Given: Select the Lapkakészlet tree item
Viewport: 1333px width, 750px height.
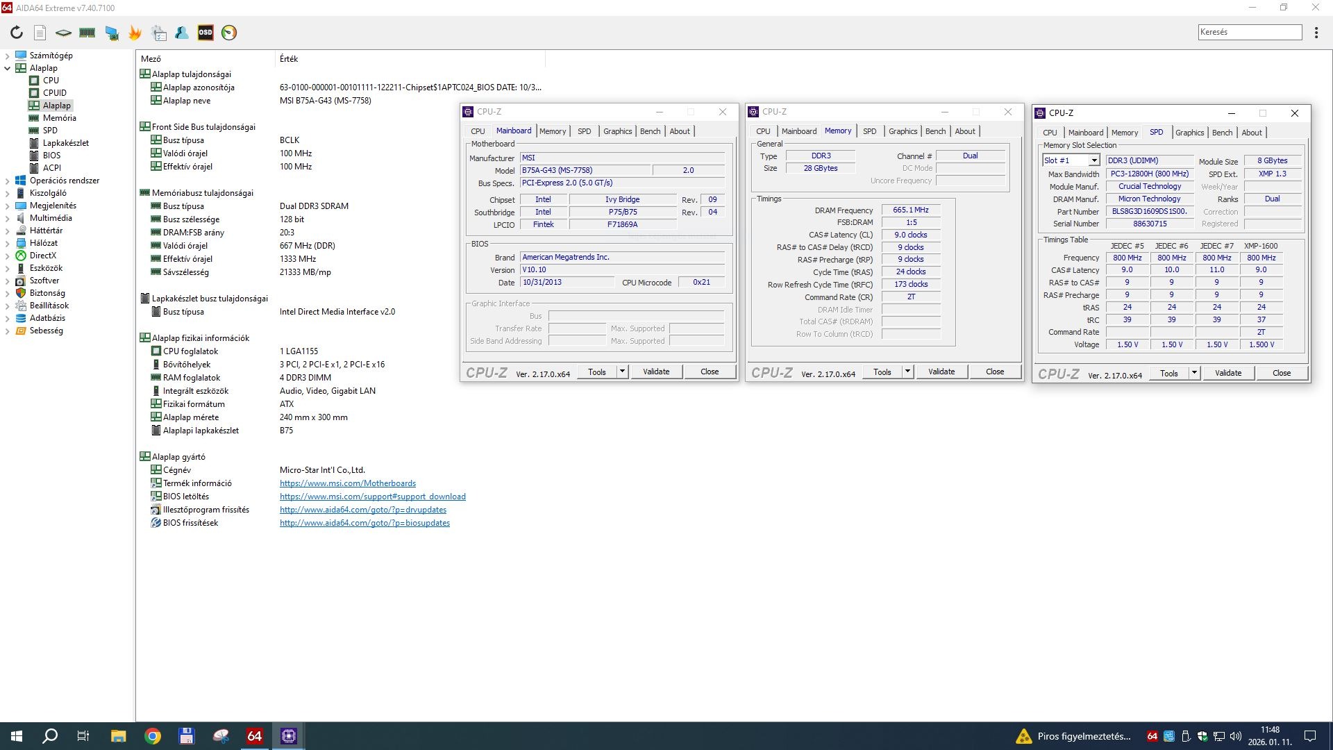Looking at the screenshot, I should click(65, 143).
